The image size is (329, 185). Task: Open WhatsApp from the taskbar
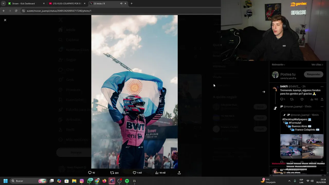[89, 181]
